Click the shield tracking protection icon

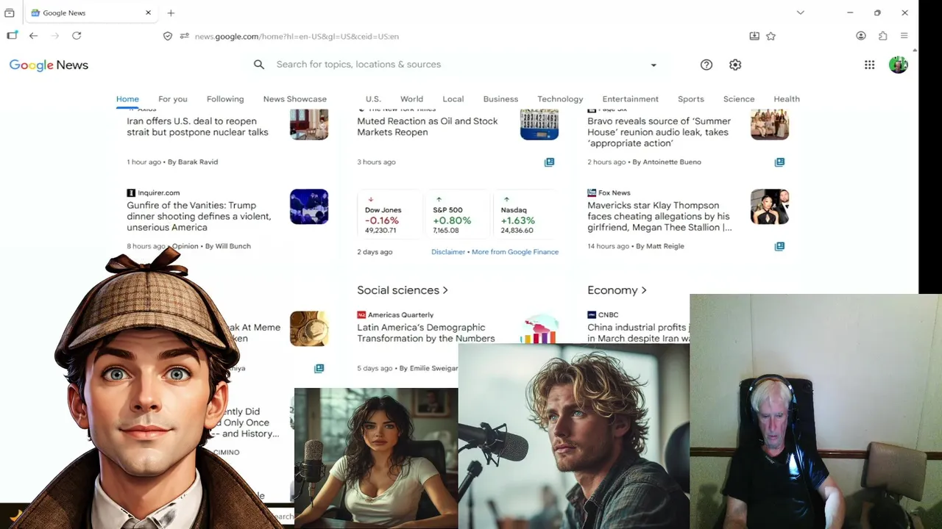168,36
